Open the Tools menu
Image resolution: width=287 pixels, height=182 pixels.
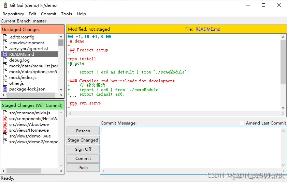(x=67, y=14)
